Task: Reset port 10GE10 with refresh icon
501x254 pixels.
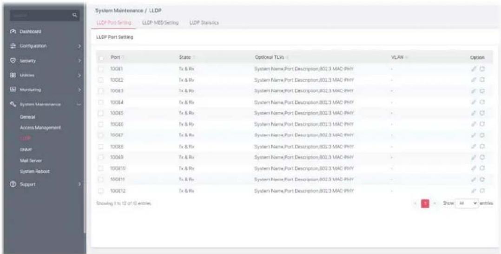Action: pos(482,168)
